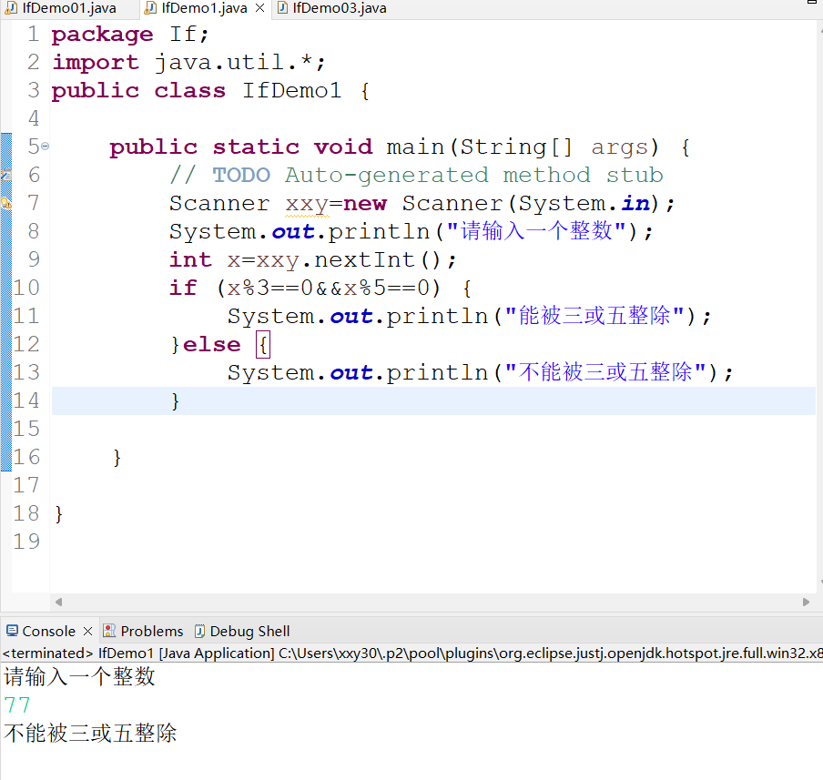Viewport: 823px width, 780px height.
Task: Switch to the IfDemo01.java editor tab
Action: [69, 8]
